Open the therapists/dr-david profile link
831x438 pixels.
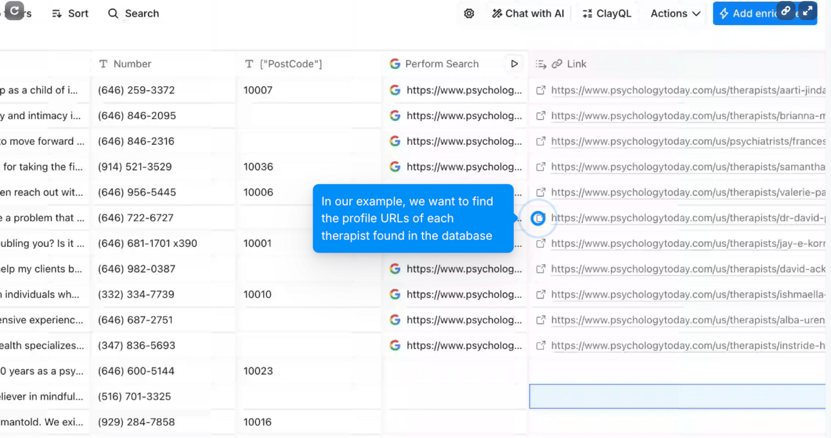(x=688, y=217)
